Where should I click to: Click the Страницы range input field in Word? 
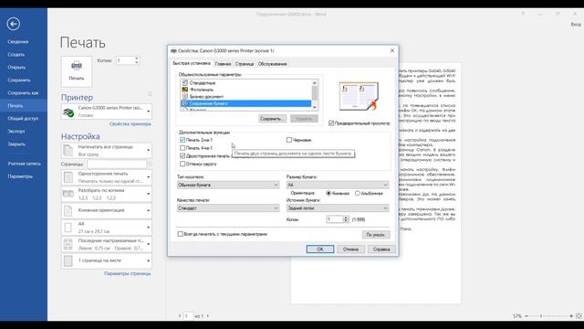pos(117,164)
